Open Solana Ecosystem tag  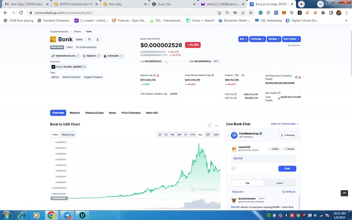tap(72, 77)
